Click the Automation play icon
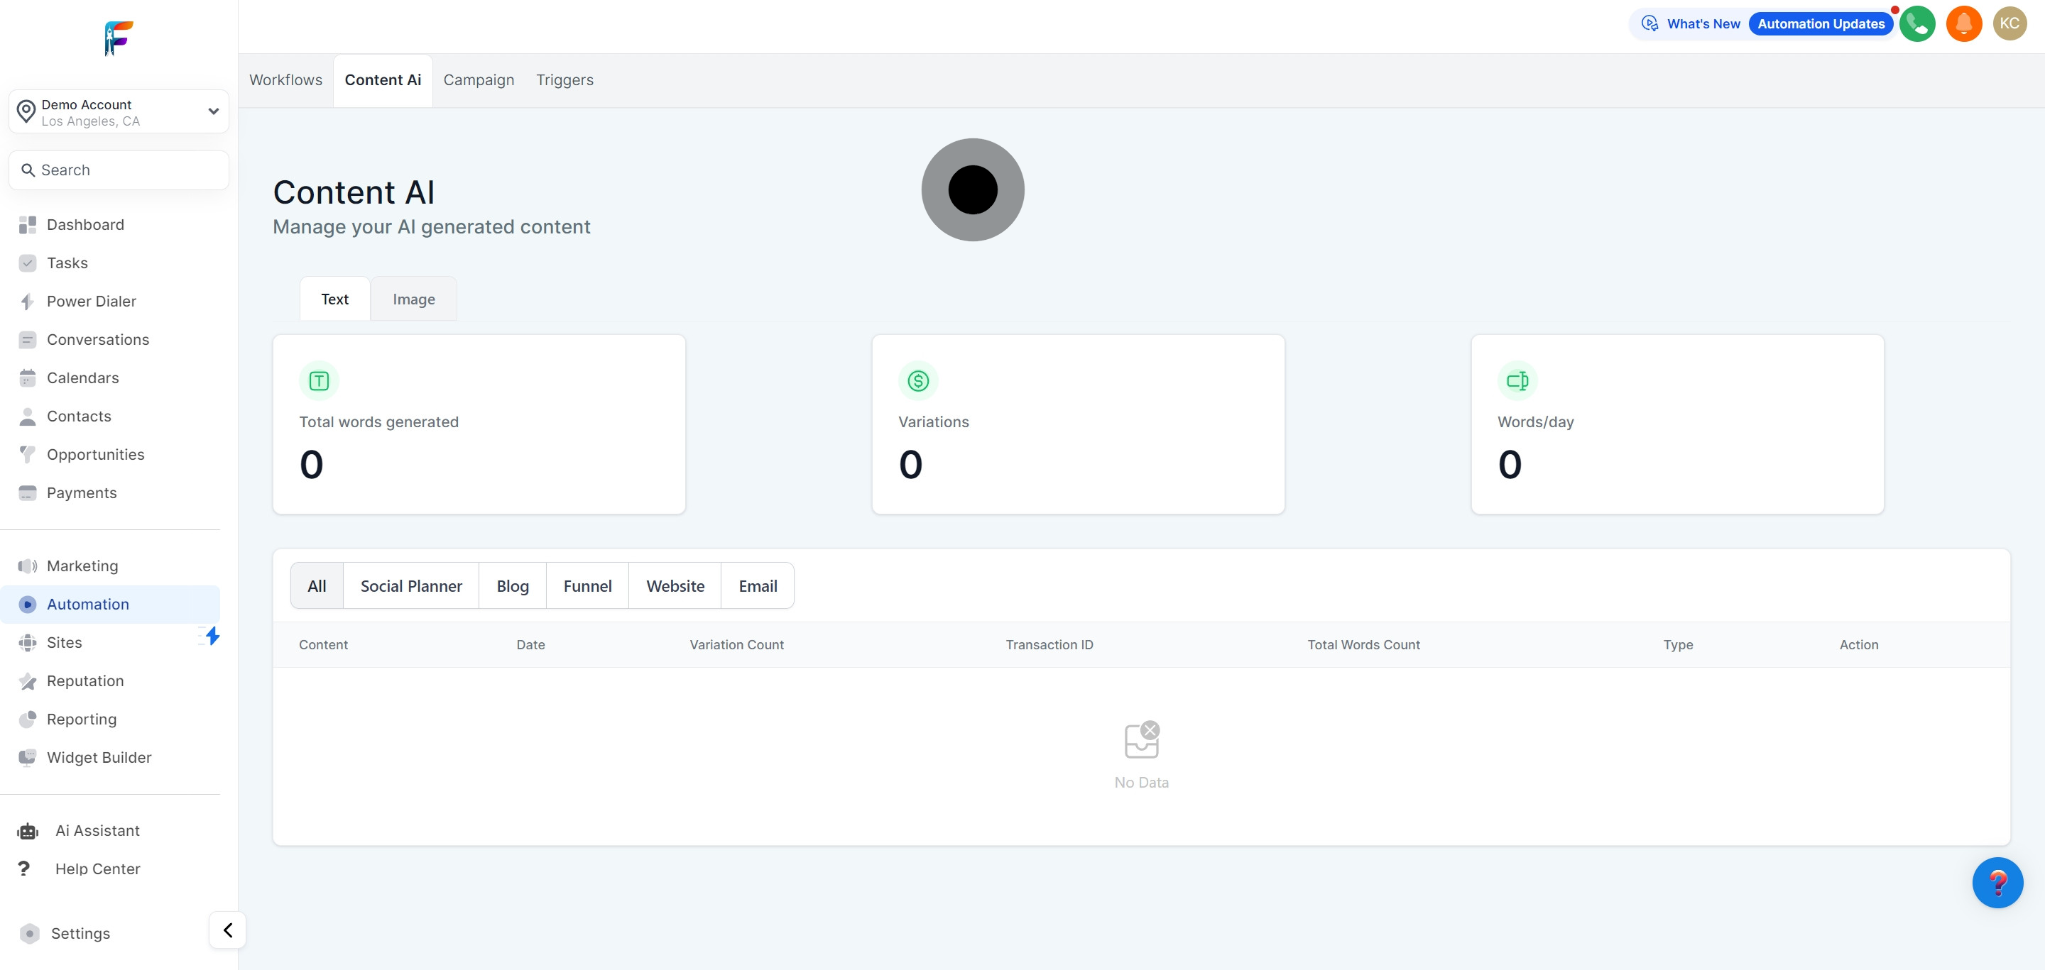2045x970 pixels. coord(28,605)
